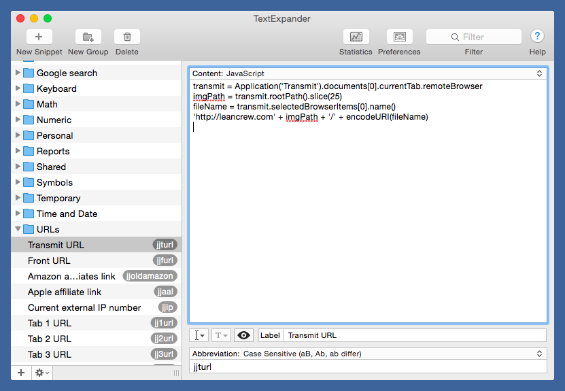Expand the Google search group
The height and width of the screenshot is (391, 565).
click(x=18, y=73)
